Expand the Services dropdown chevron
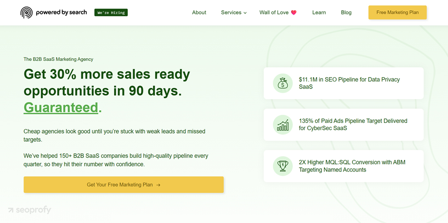 [245, 13]
